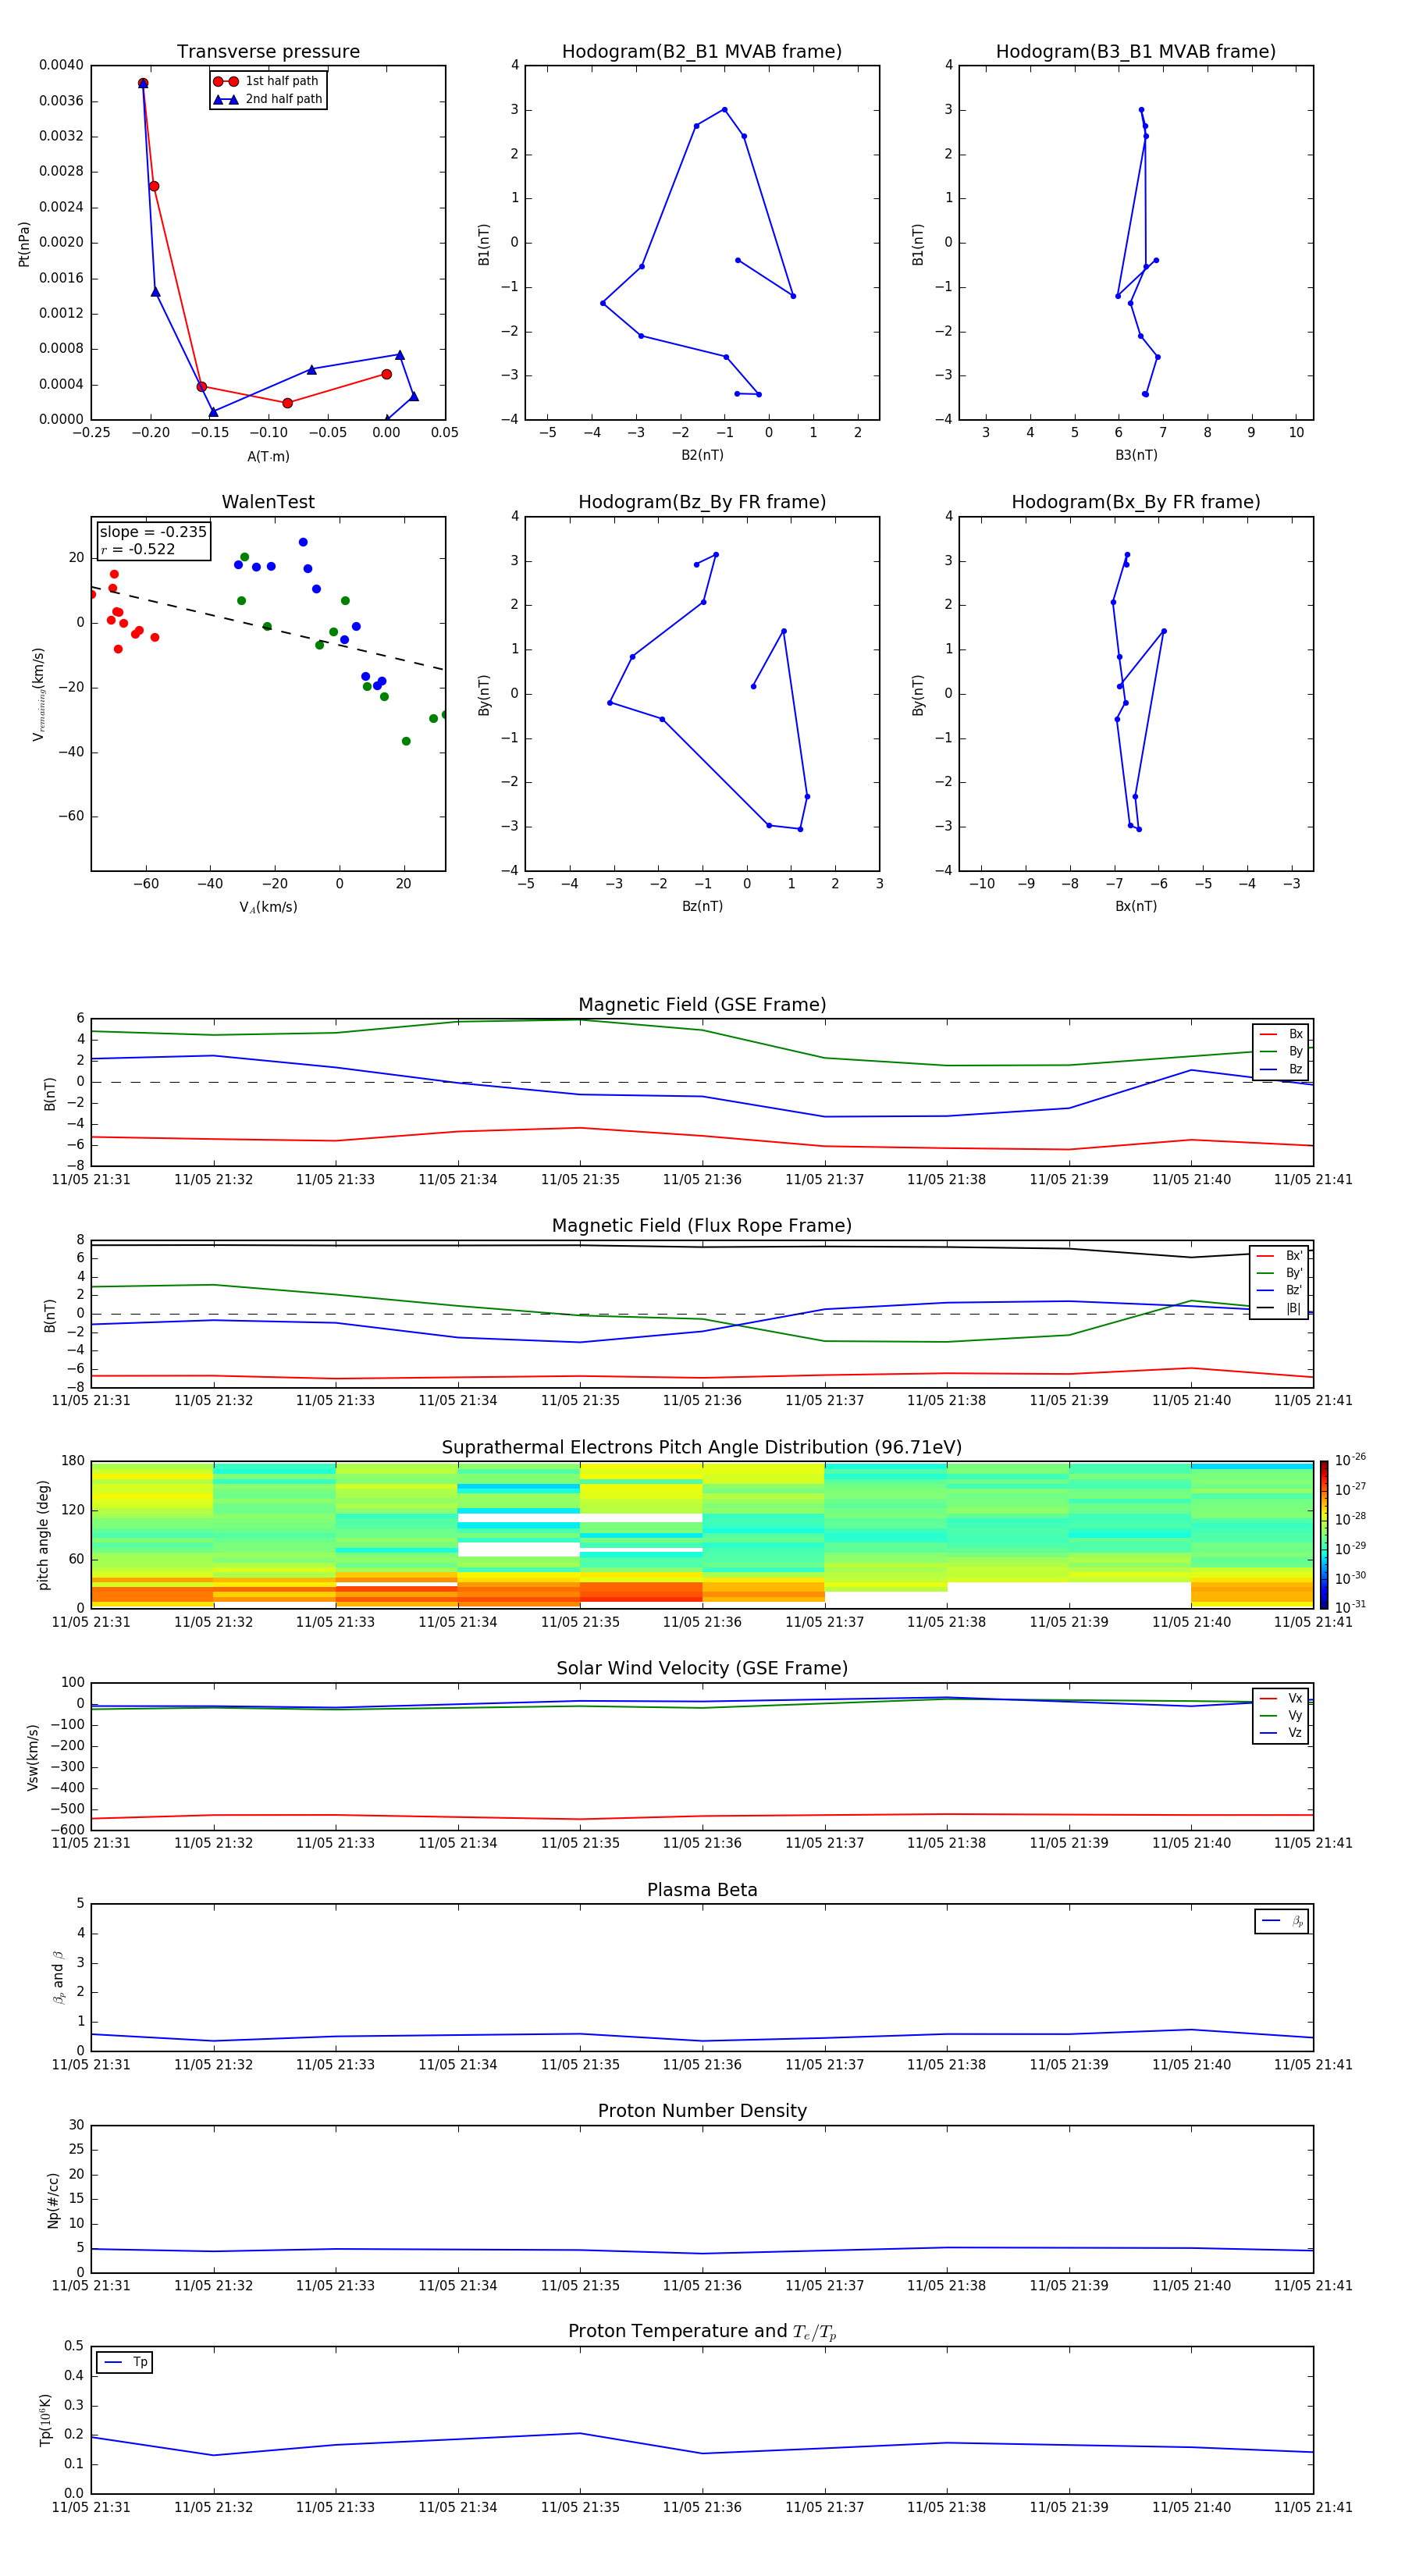The image size is (1405, 2576).
Task: Click the "Bx'" legend entry in Flux Rope panel
Action: click(1280, 1256)
